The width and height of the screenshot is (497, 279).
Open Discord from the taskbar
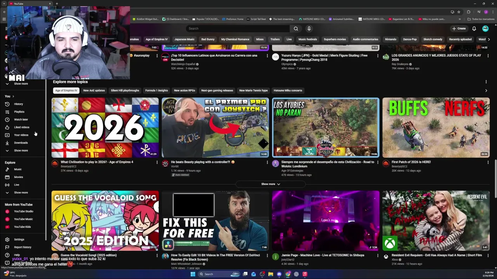pos(279,274)
